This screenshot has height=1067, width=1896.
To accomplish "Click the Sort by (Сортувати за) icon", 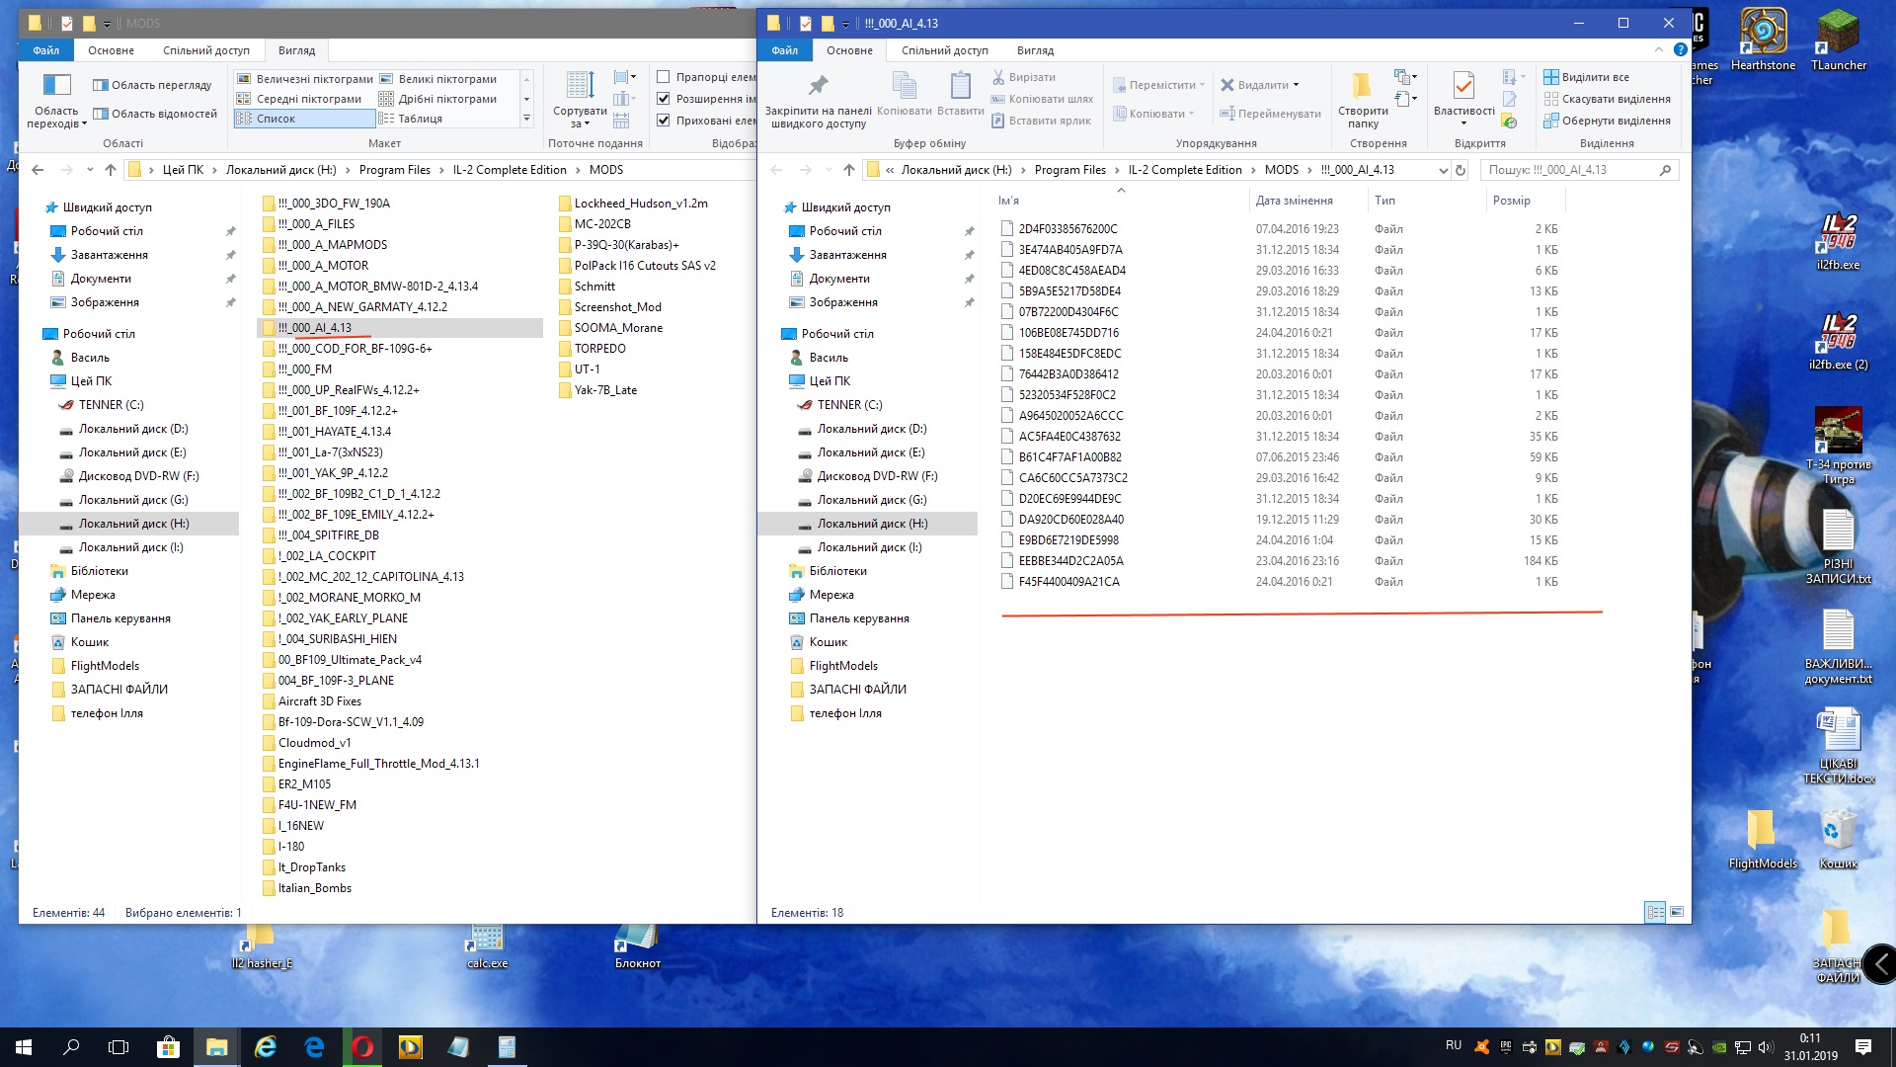I will coord(580,87).
